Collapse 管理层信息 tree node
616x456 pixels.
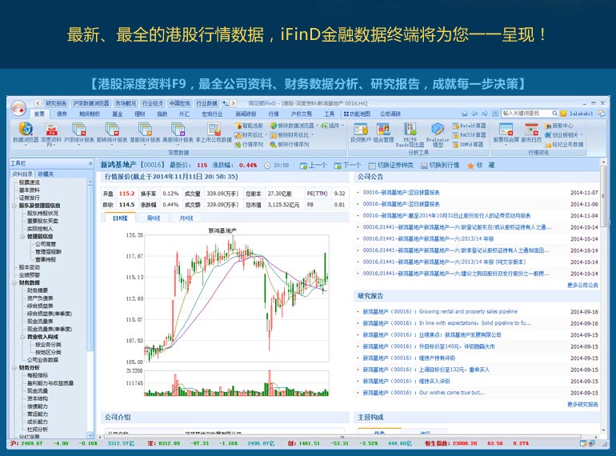coord(22,237)
